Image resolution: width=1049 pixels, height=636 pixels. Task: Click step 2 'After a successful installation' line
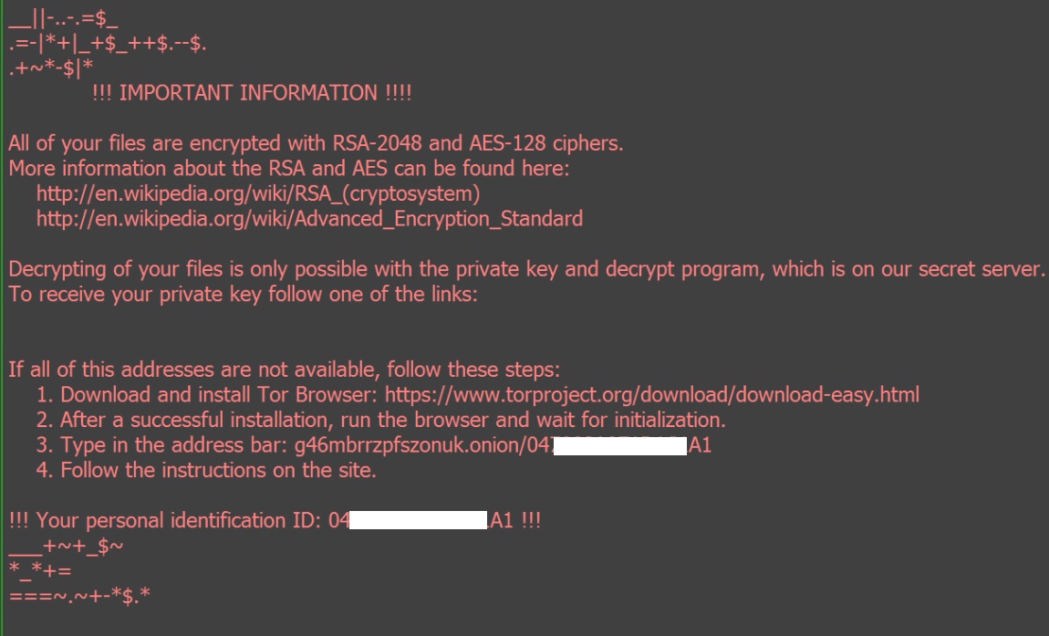[x=392, y=420]
